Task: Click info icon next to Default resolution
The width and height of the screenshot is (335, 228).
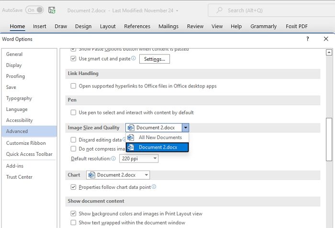Action: (x=113, y=158)
